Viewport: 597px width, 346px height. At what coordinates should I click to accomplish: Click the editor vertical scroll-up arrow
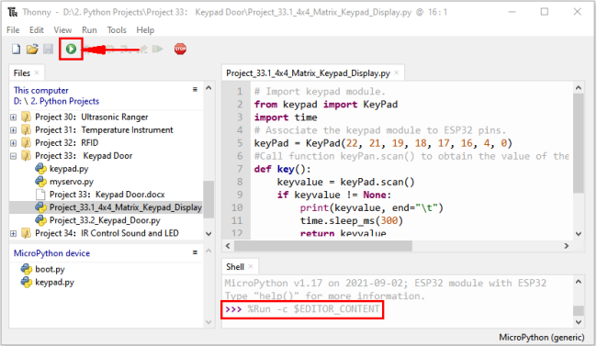(579, 88)
